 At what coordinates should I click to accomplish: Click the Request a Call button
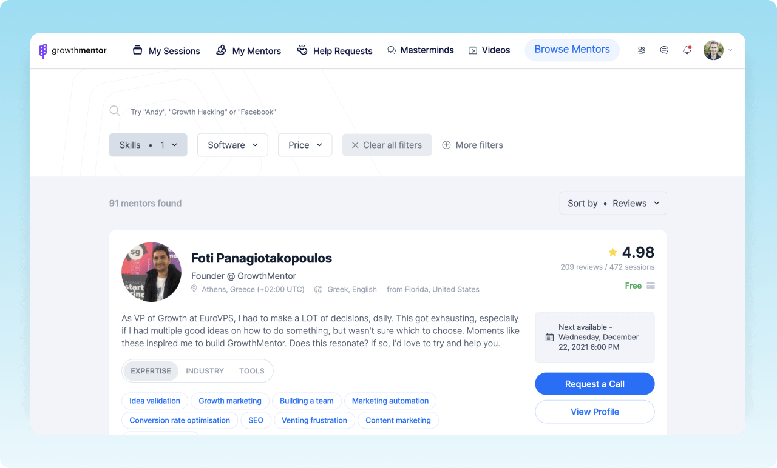[595, 384]
